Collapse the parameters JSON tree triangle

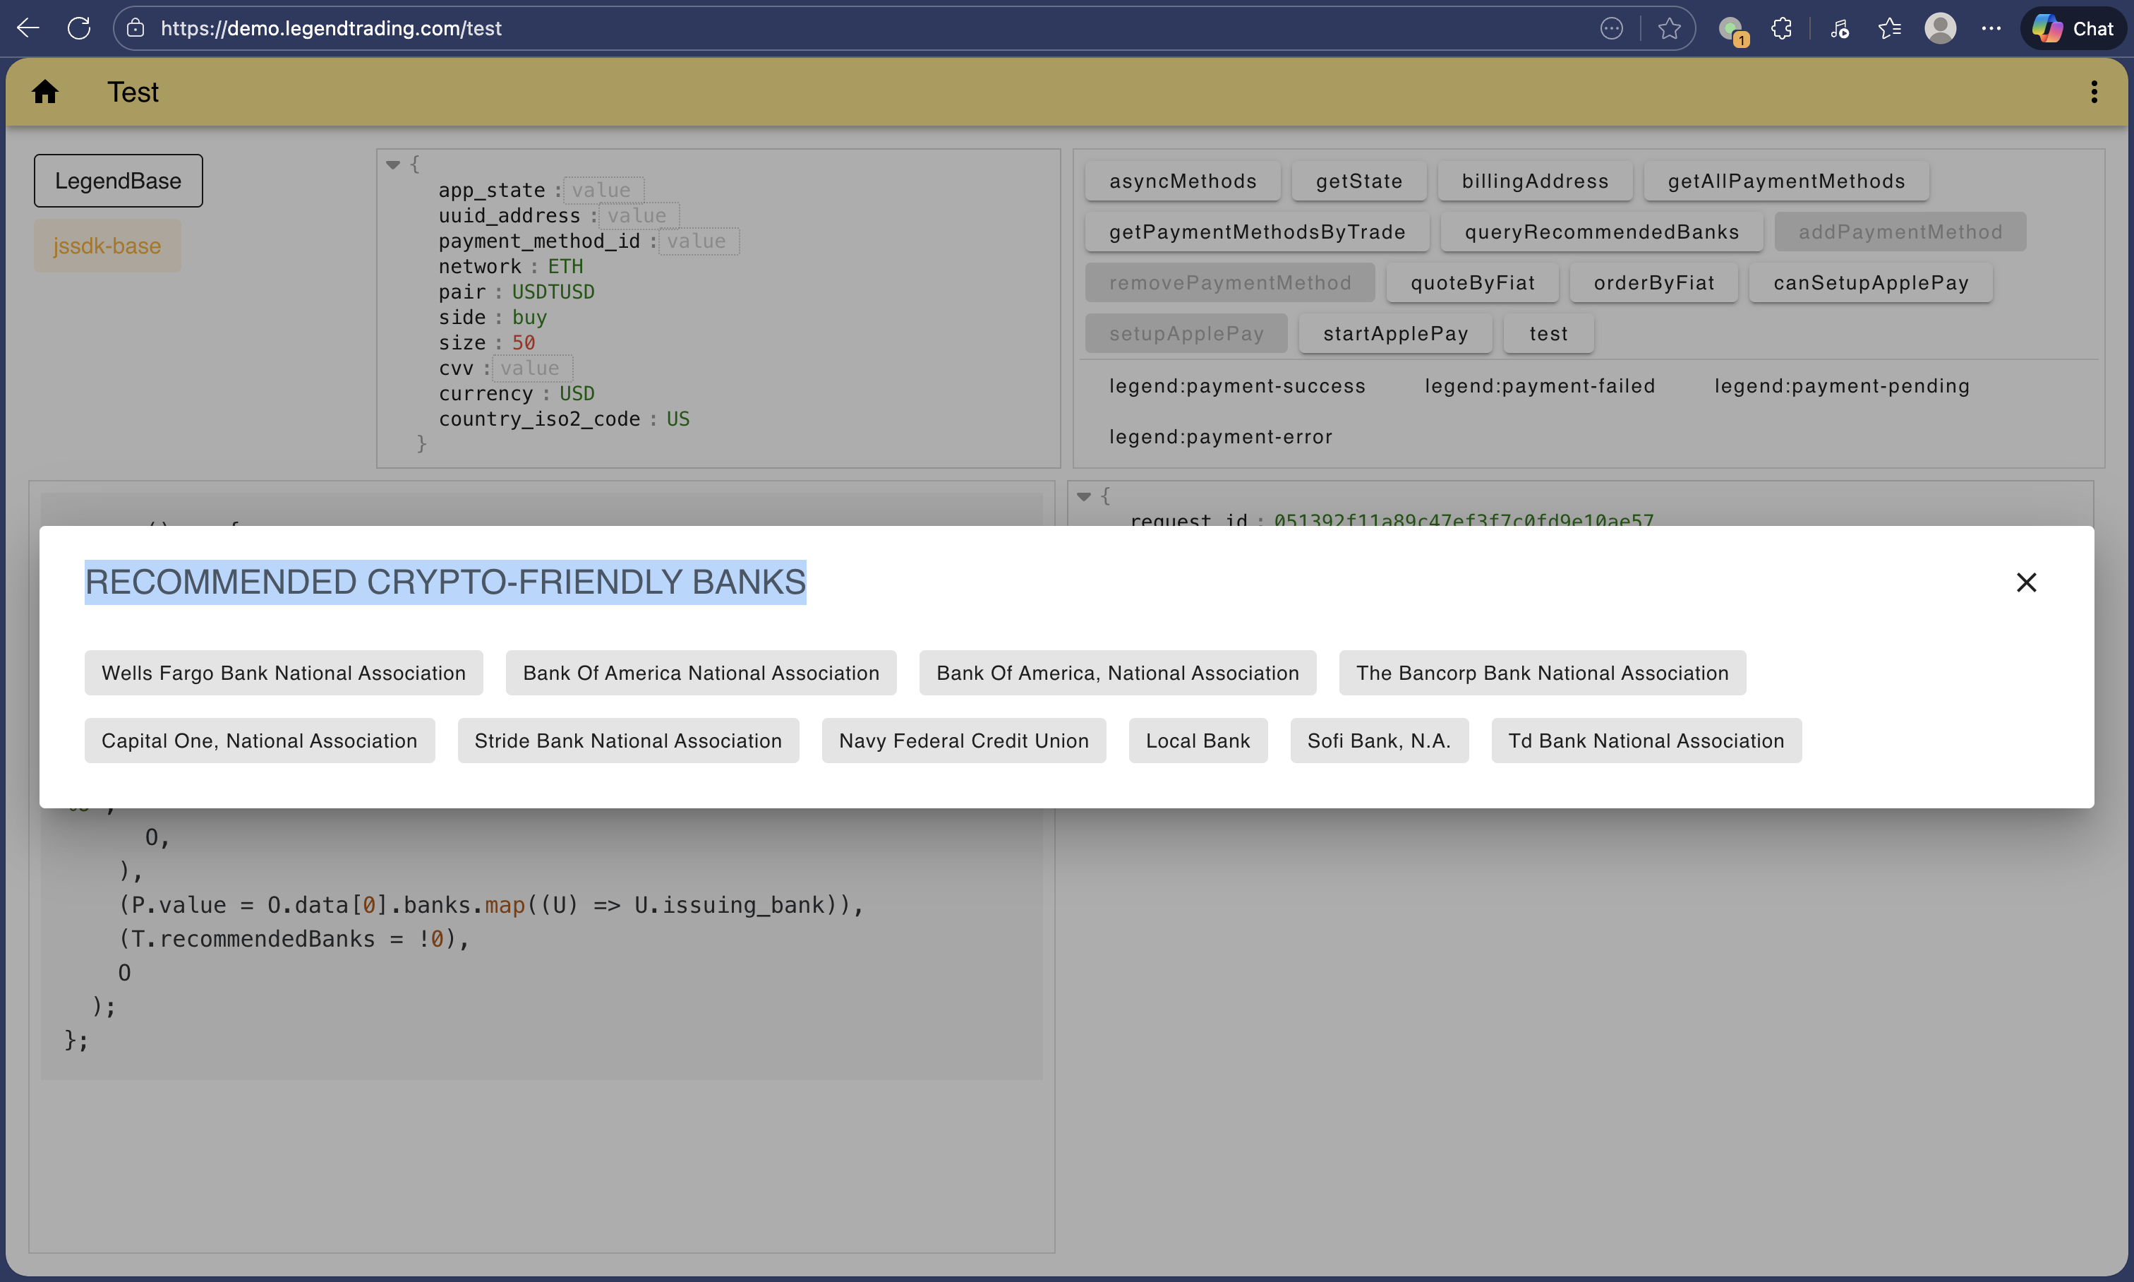point(393,164)
